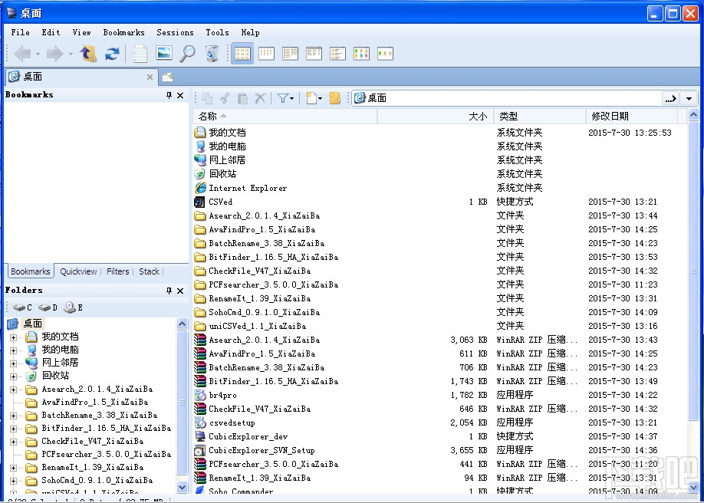Click folder tree scrollbar down arrow
Viewport: 704px width, 503px height.
[x=183, y=486]
